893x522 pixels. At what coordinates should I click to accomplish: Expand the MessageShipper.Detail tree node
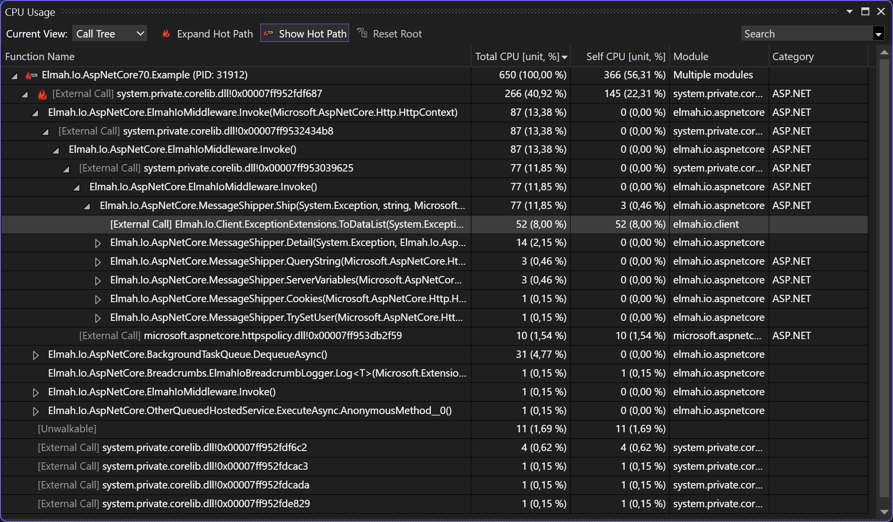pos(98,243)
